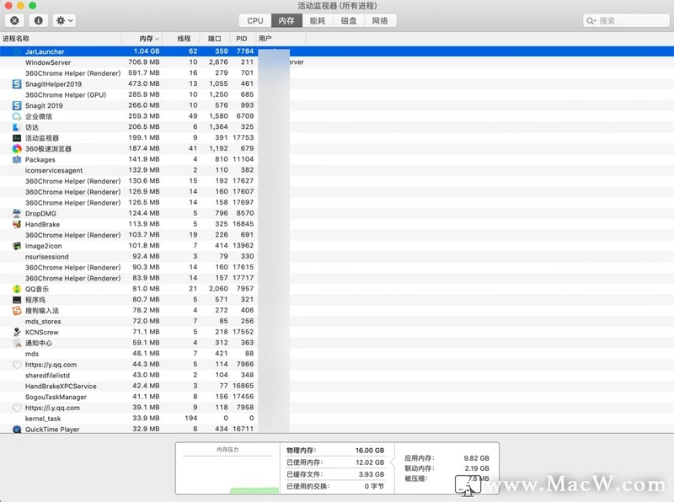Click the 访达 Finder icon
This screenshot has height=502, width=674.
[x=17, y=127]
